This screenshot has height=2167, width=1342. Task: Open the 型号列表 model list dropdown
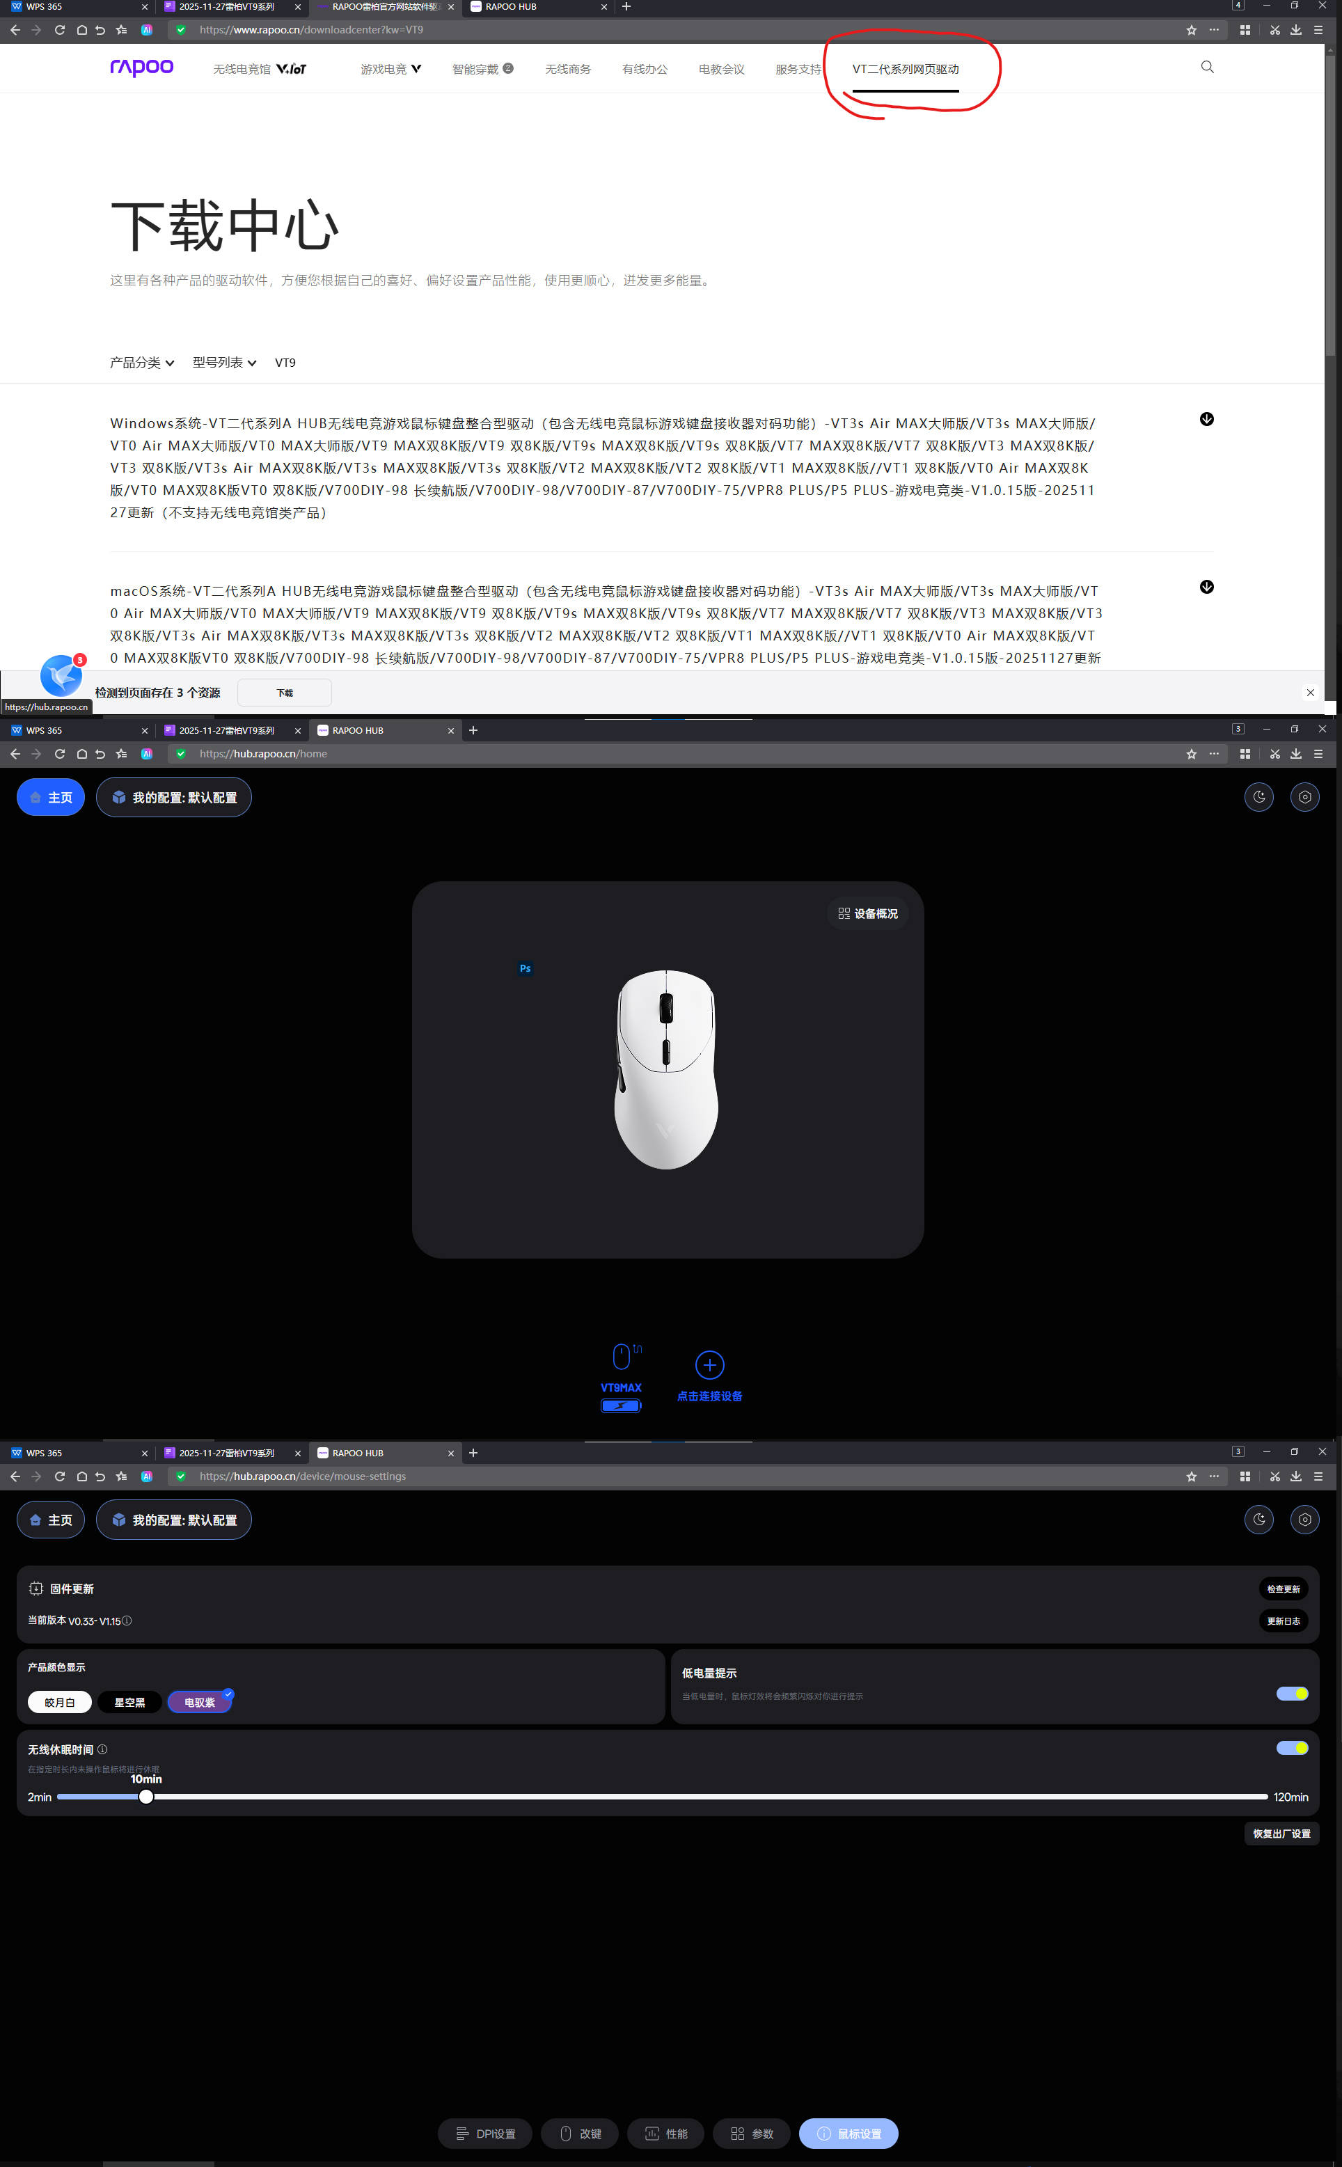[x=223, y=362]
